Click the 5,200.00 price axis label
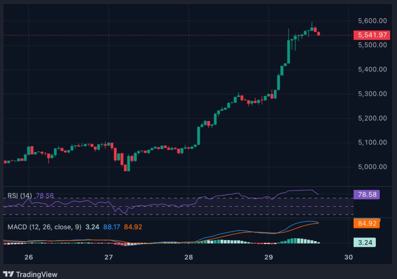 pos(372,118)
